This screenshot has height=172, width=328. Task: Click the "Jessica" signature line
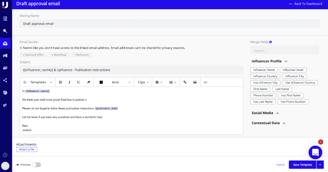click(x=27, y=130)
